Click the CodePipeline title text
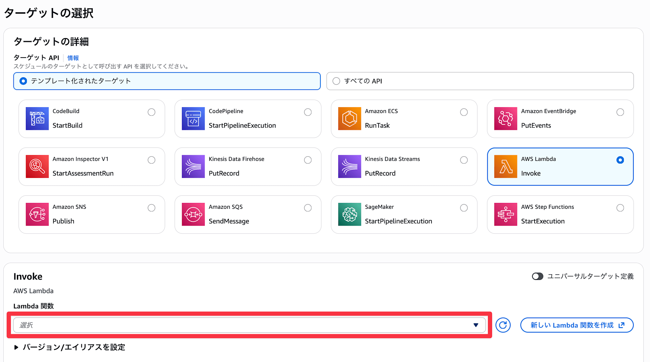 point(226,111)
